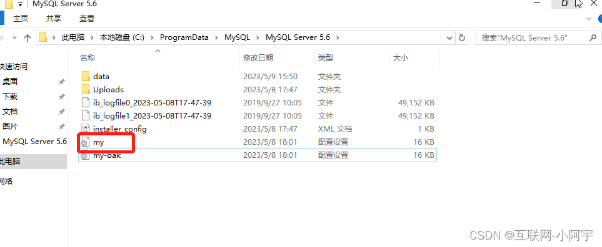Expand the chevron after MySQL Server 5.6
The image size is (602, 247).
click(x=338, y=37)
